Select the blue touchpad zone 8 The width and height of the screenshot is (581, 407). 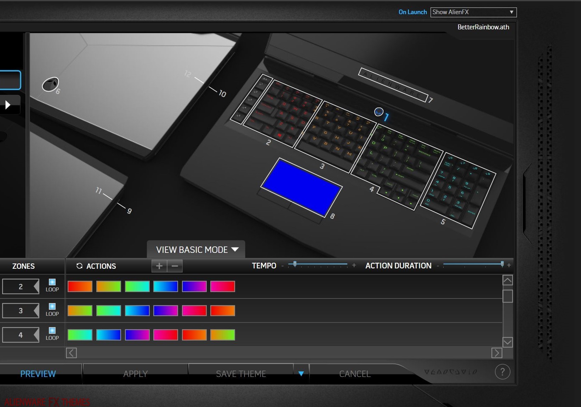(301, 187)
